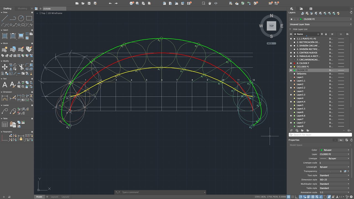The image size is (354, 199).
Task: Show the hidden Defpoints layer
Action: [291, 74]
